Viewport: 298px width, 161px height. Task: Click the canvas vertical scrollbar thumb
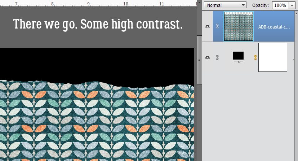(199, 60)
